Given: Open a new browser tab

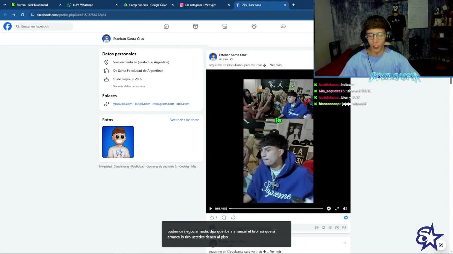Looking at the screenshot, I should 293,5.
